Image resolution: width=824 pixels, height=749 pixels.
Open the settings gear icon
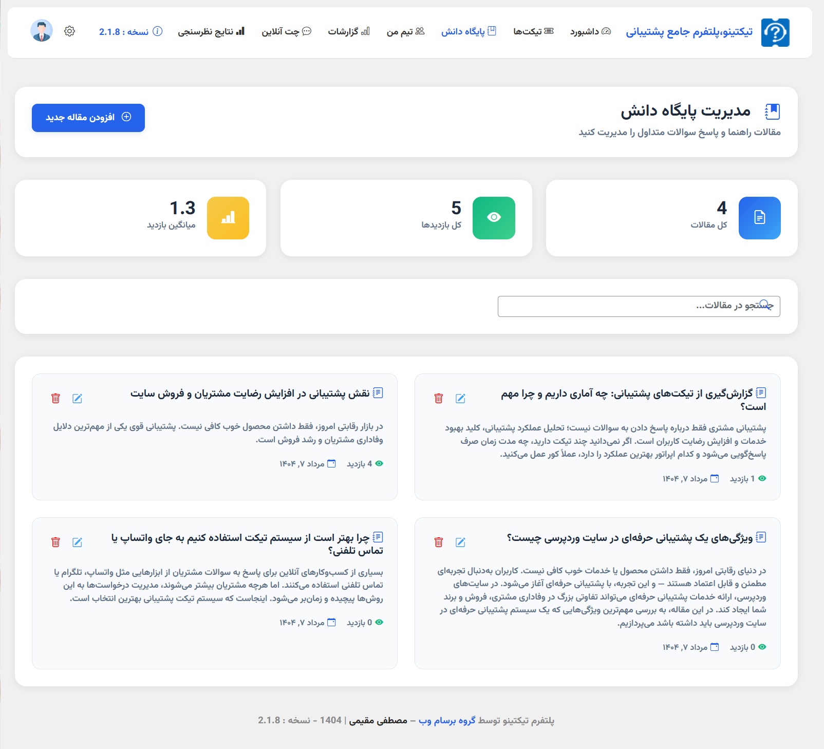click(x=70, y=31)
